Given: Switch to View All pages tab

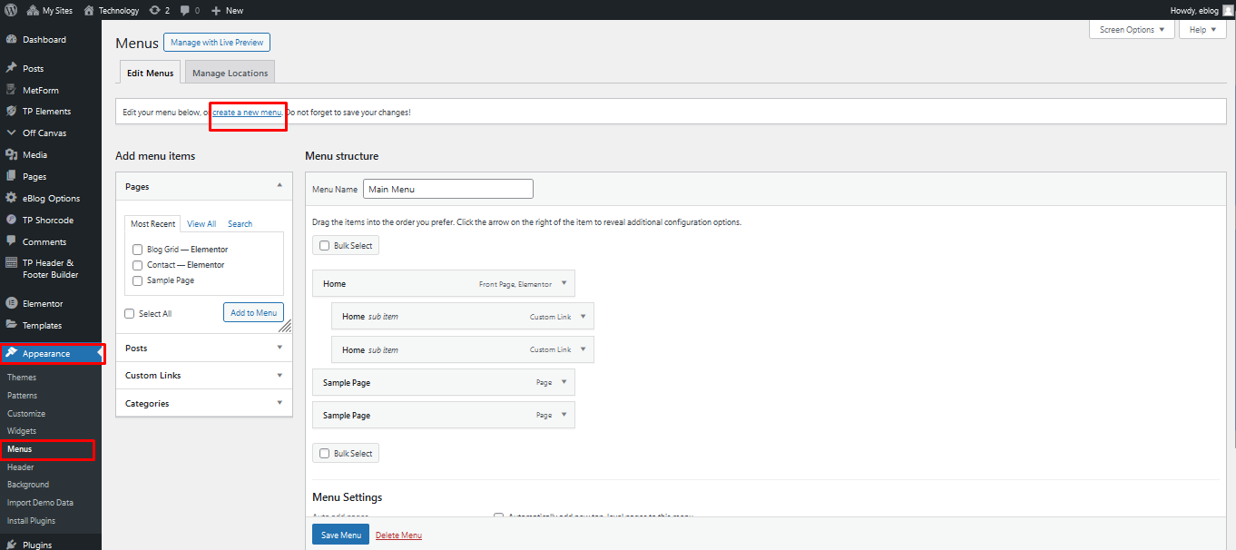Looking at the screenshot, I should pyautogui.click(x=201, y=224).
